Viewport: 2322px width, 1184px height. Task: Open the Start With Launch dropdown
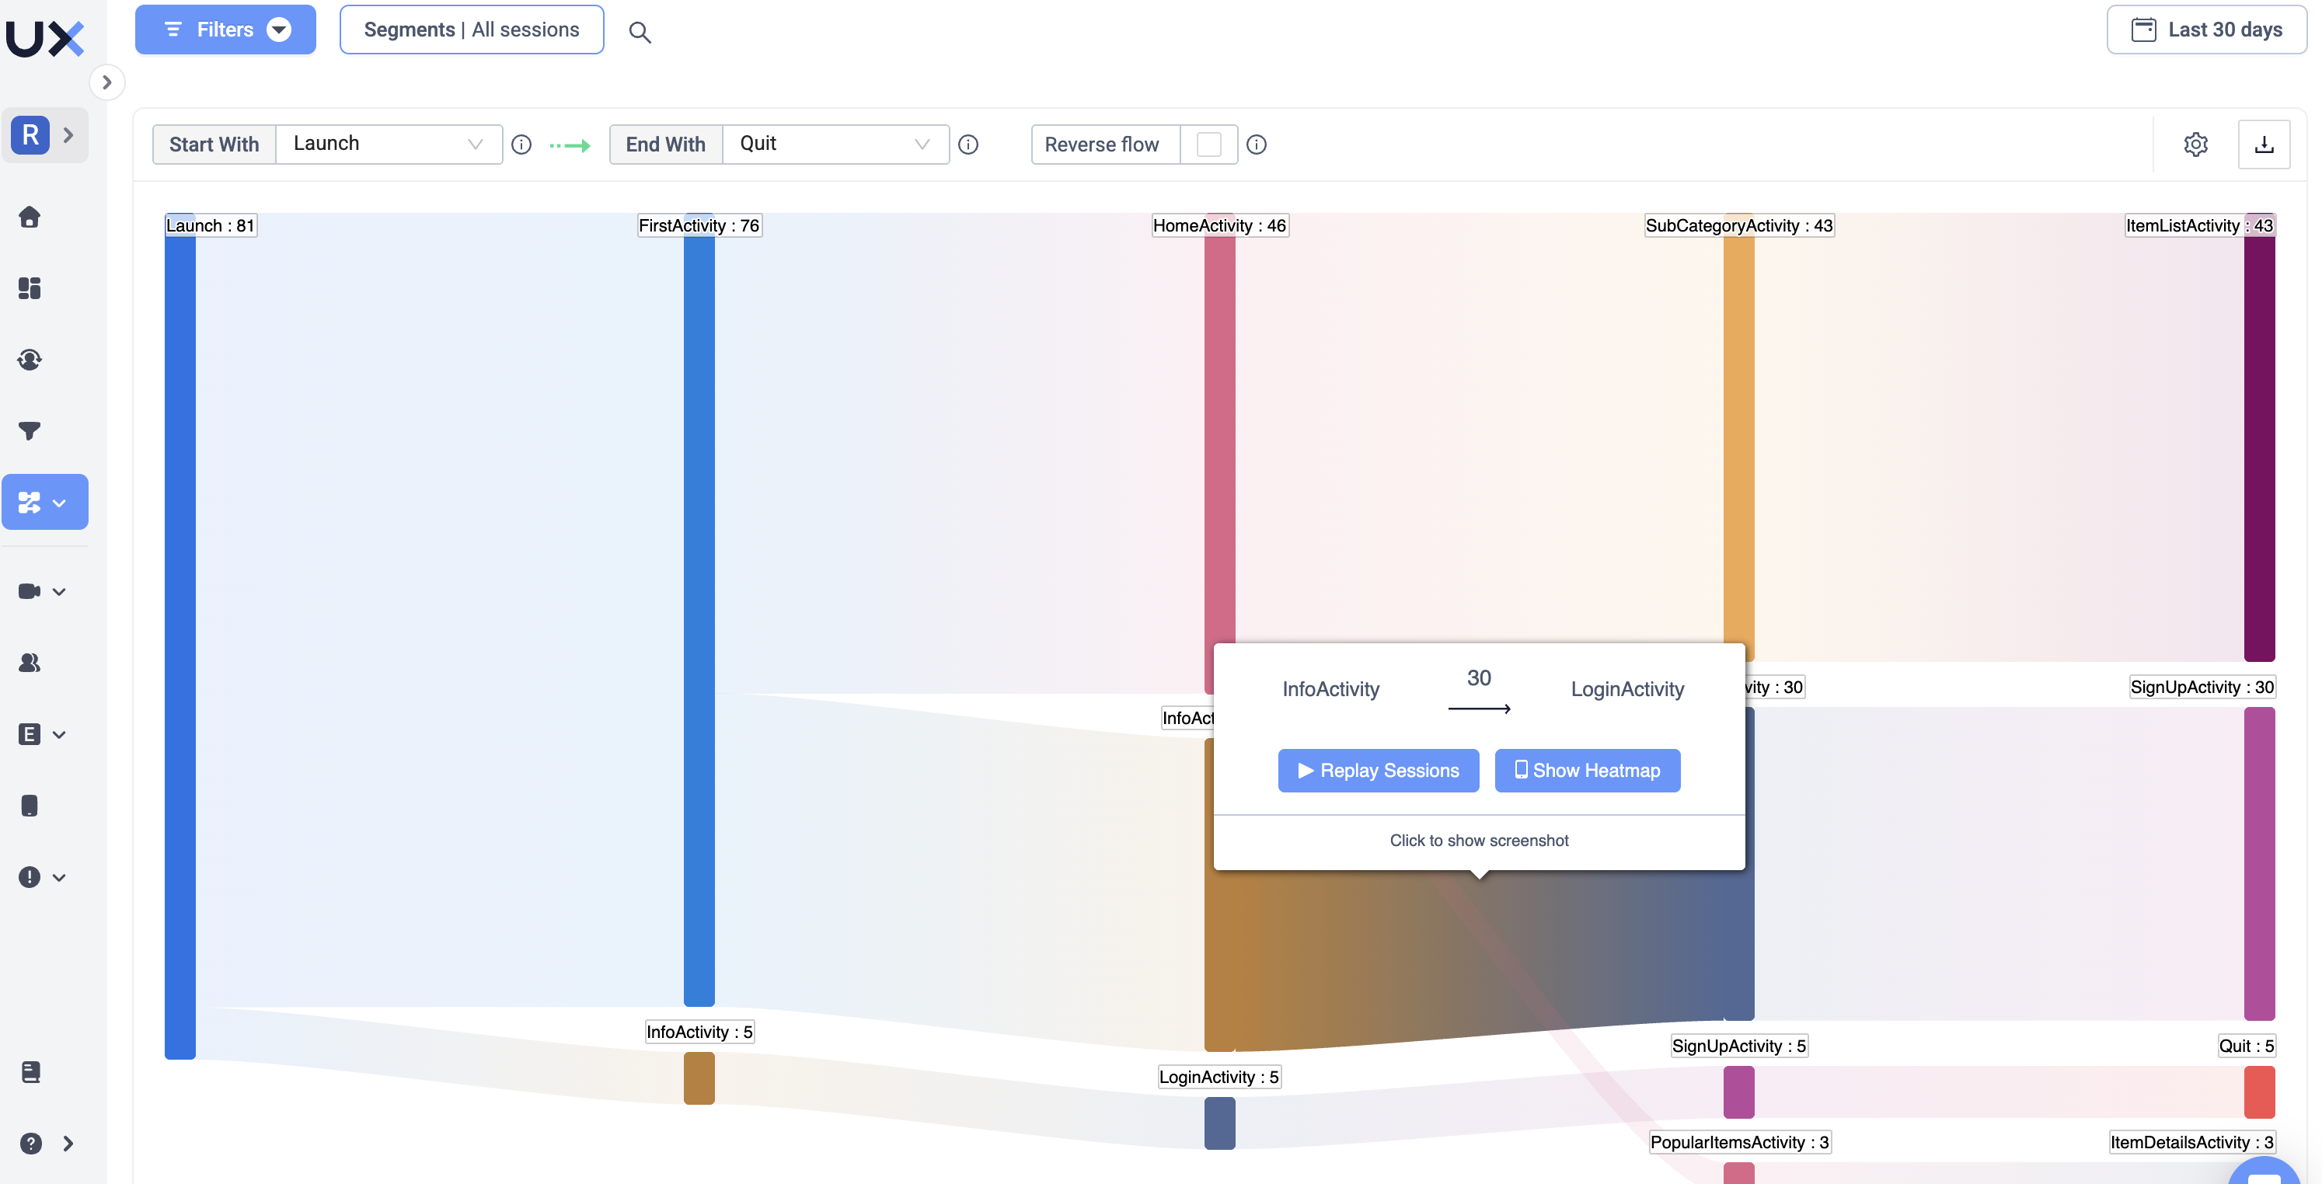[388, 143]
